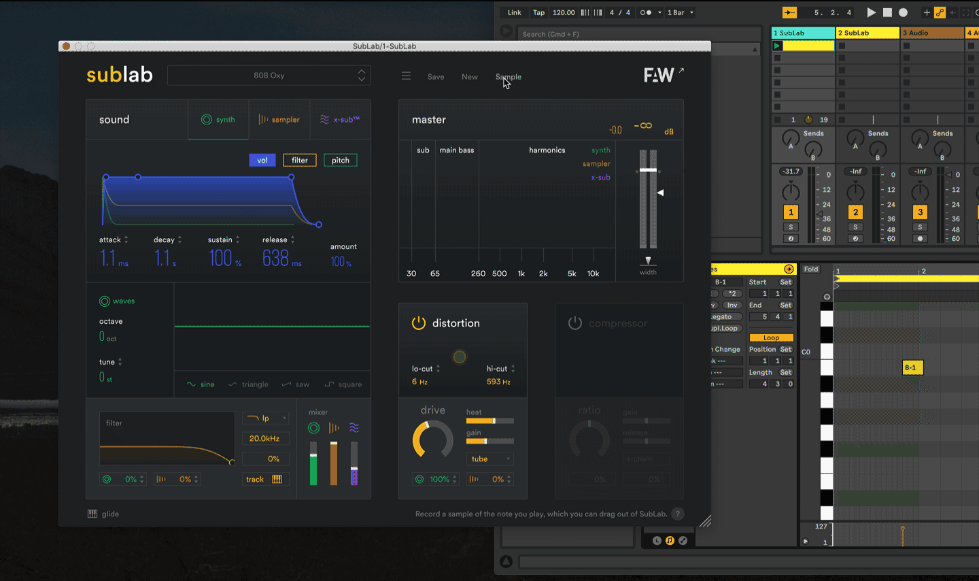Click Ableton transport Play button
The image size is (979, 581).
(x=872, y=12)
